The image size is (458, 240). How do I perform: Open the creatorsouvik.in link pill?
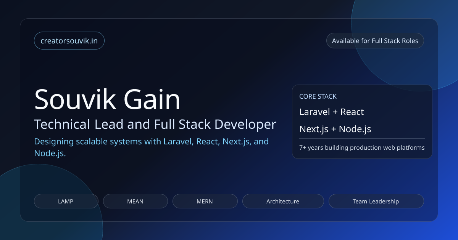click(x=69, y=41)
